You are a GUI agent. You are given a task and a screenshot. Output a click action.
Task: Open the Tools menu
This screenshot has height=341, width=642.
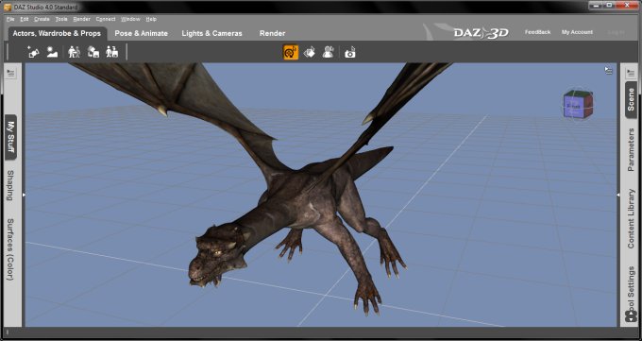click(61, 19)
